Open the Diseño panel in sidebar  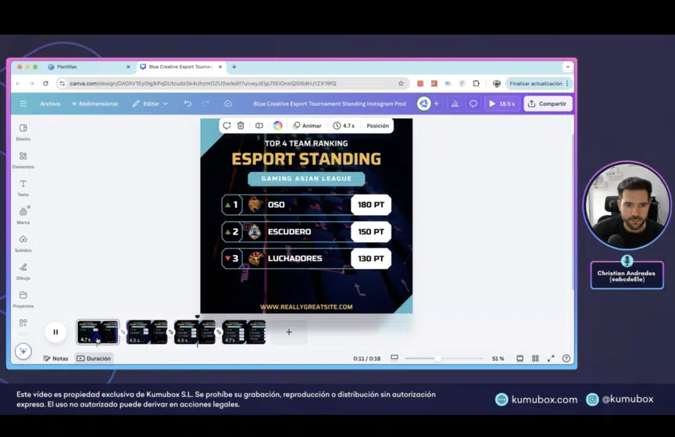coord(23,132)
